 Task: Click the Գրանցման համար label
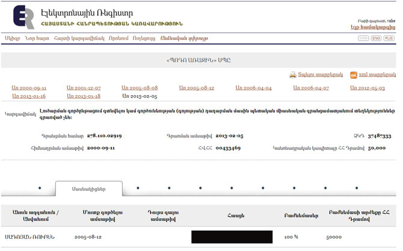[63, 136]
